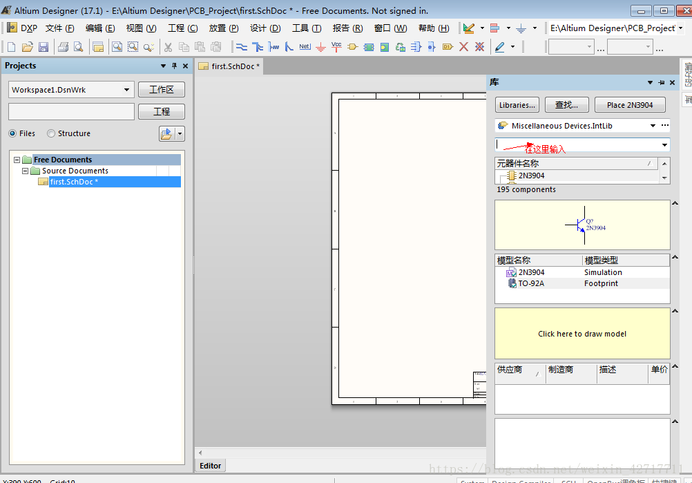Expand the E:\Altium Designer path dropdown
692x483 pixels.
[x=680, y=28]
